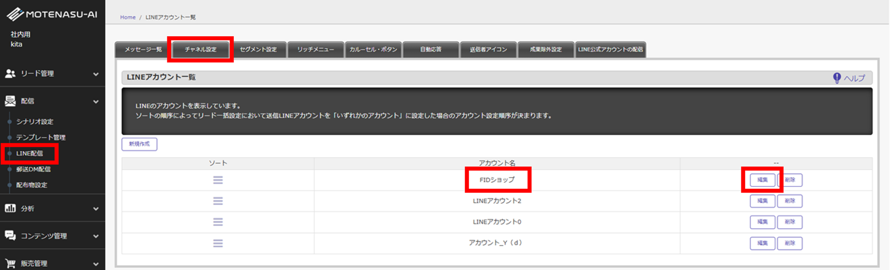Screen dimensions: 890x270
Task: Click the help lightbulb icon
Action: click(x=837, y=78)
